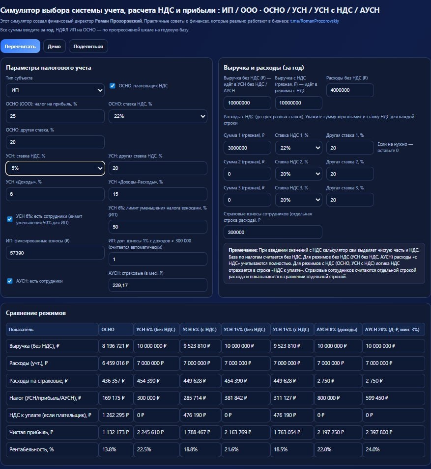Focus the Выручка с НДС field
This screenshot has height=469, width=431.
(298, 103)
